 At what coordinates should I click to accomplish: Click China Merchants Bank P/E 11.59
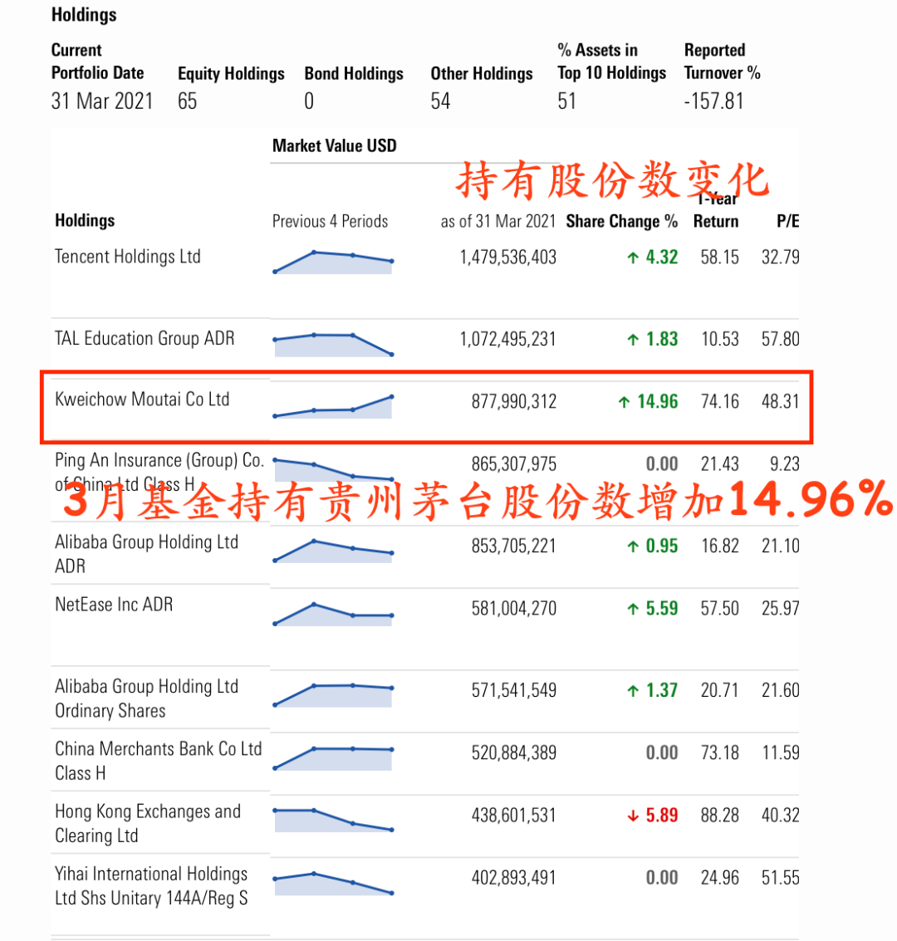pyautogui.click(x=781, y=752)
